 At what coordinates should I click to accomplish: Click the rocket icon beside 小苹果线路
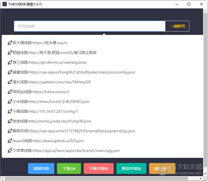tap(10, 151)
